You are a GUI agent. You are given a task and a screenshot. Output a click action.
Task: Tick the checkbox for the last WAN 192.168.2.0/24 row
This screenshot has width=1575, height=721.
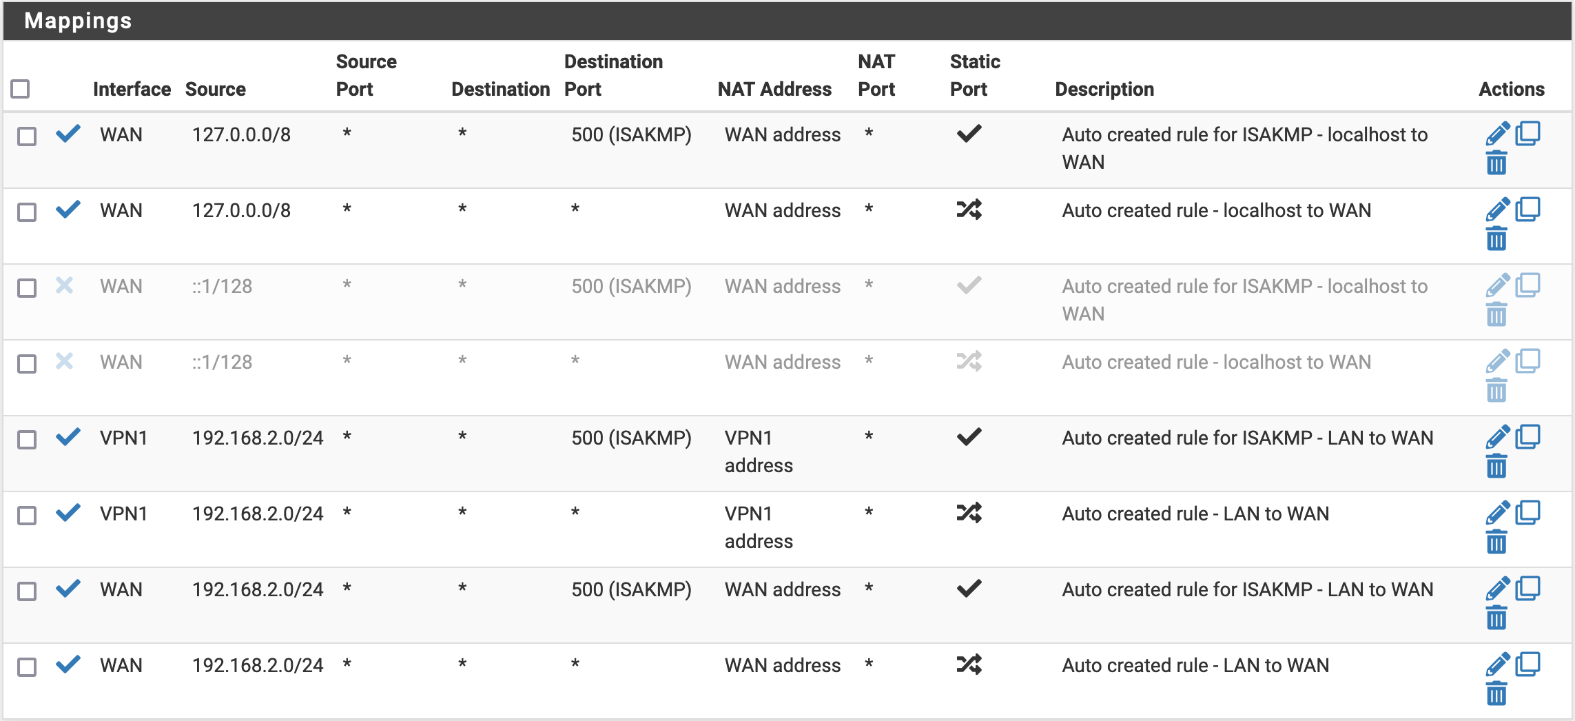pyautogui.click(x=27, y=667)
